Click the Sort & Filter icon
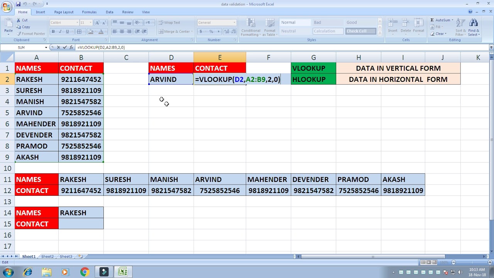The height and width of the screenshot is (278, 494). (460, 23)
